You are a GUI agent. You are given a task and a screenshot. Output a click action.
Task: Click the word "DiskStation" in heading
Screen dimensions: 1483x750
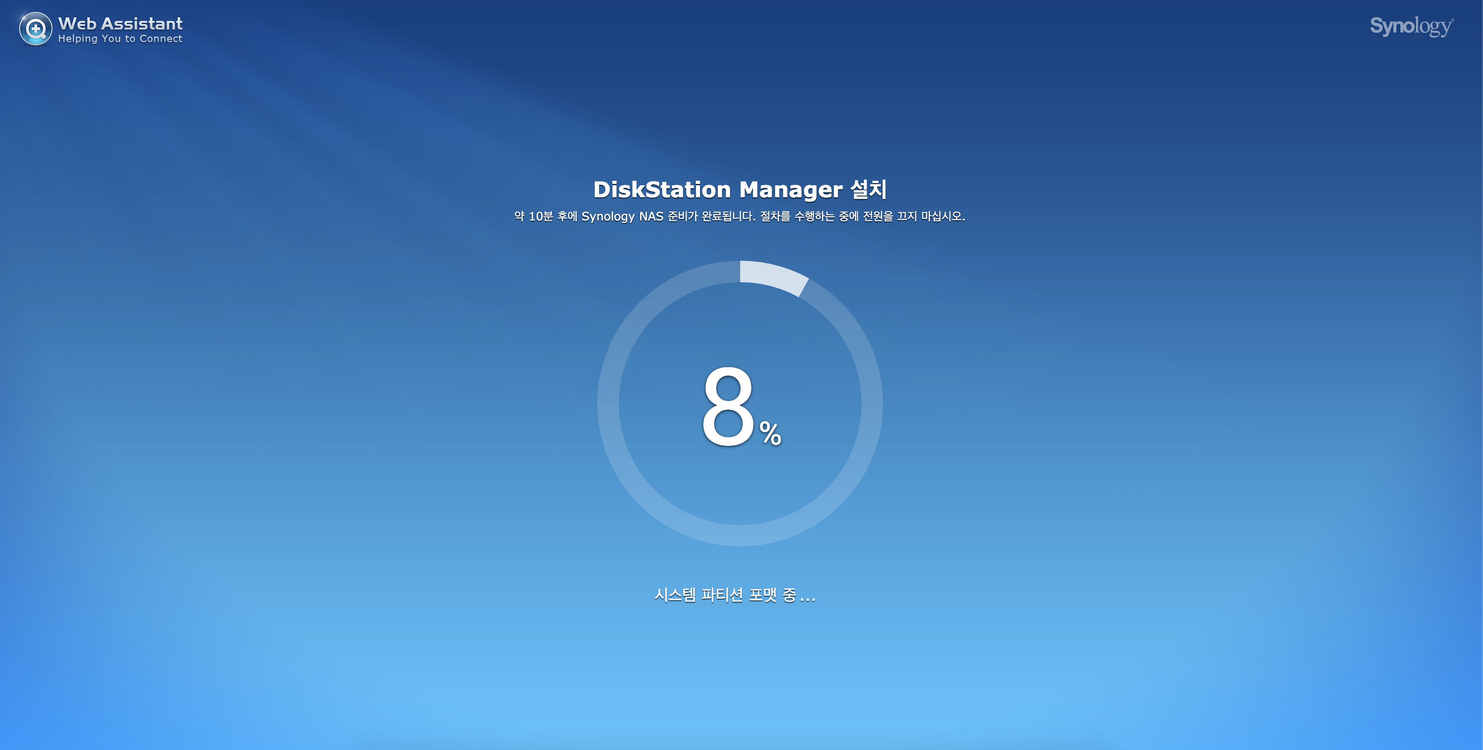662,189
